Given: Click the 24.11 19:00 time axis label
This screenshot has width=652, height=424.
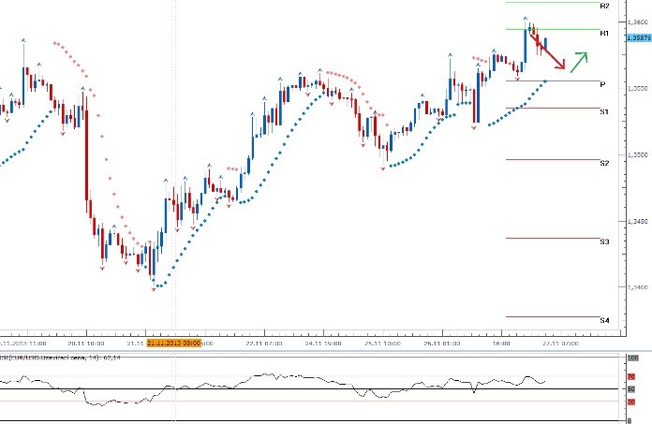Looking at the screenshot, I should tap(323, 344).
